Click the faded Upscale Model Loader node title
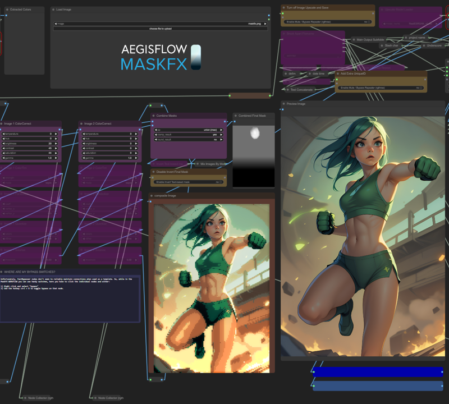Viewport: 449px width, 404px height. [x=399, y=10]
